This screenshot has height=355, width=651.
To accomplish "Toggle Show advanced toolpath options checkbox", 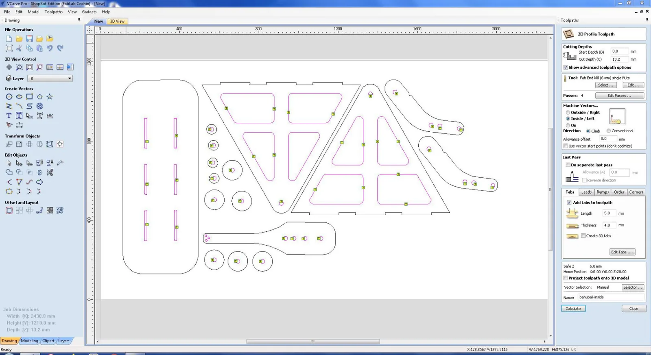I will [566, 68].
